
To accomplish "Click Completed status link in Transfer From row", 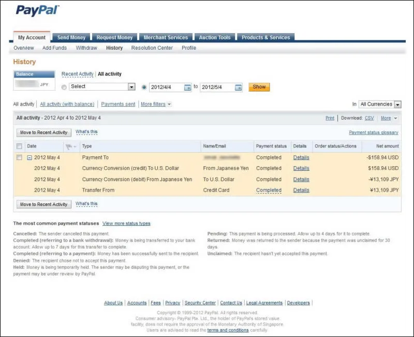I will pos(269,190).
